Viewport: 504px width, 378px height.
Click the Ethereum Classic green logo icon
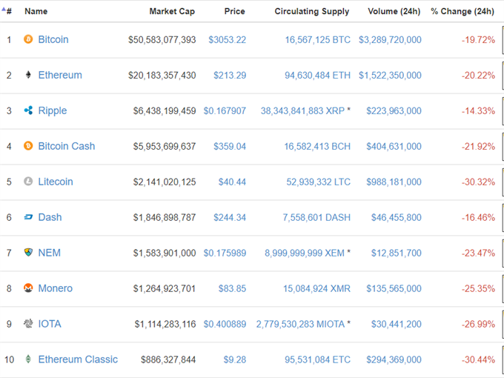[x=28, y=359]
